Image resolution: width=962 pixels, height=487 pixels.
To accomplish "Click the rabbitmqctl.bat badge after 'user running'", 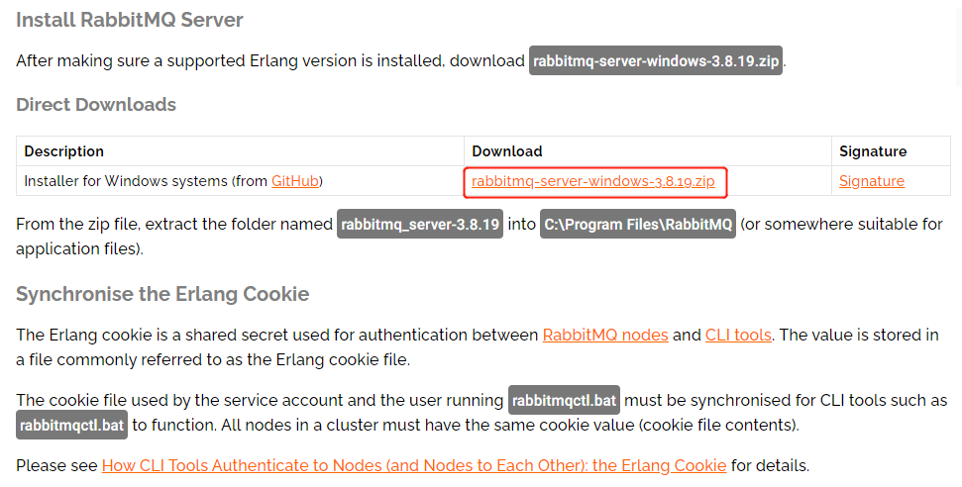I will (564, 401).
